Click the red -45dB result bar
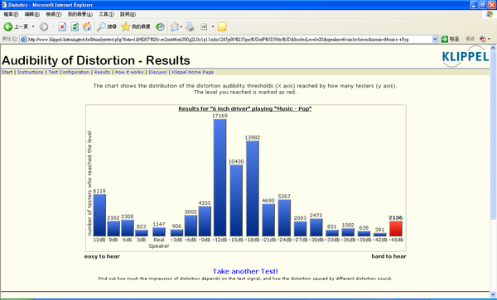 tap(396, 229)
